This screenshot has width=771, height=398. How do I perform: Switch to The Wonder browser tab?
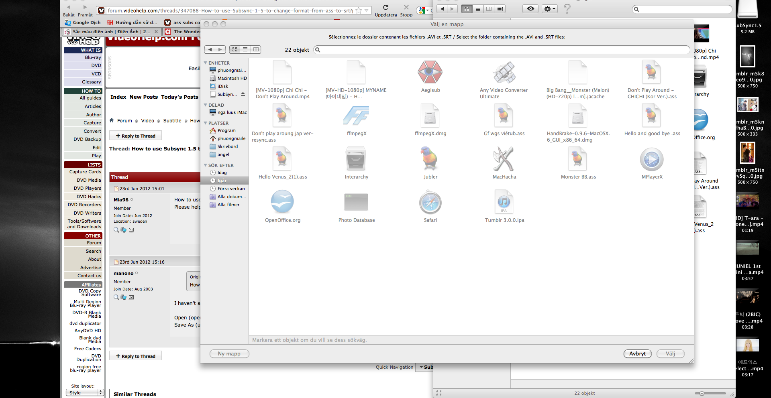click(182, 32)
